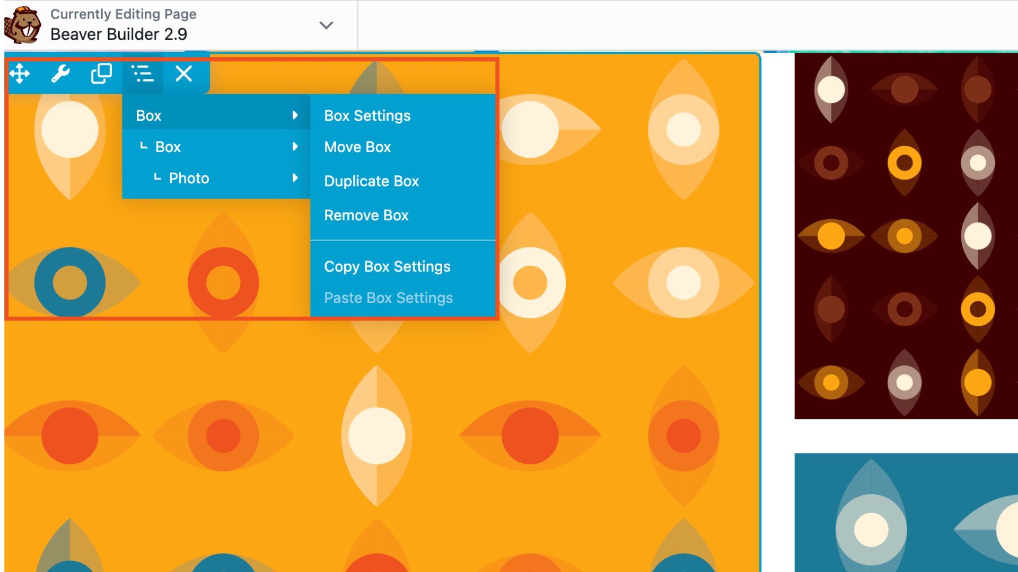The height and width of the screenshot is (572, 1018).
Task: Choose Move Box from the menu
Action: tap(357, 147)
